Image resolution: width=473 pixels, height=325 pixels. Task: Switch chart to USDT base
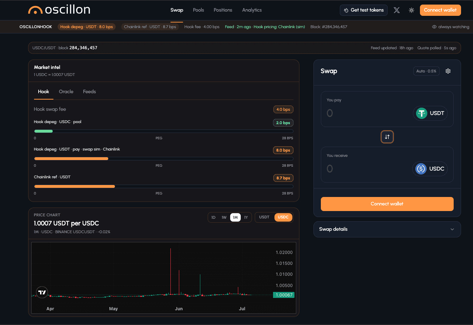pyautogui.click(x=264, y=217)
